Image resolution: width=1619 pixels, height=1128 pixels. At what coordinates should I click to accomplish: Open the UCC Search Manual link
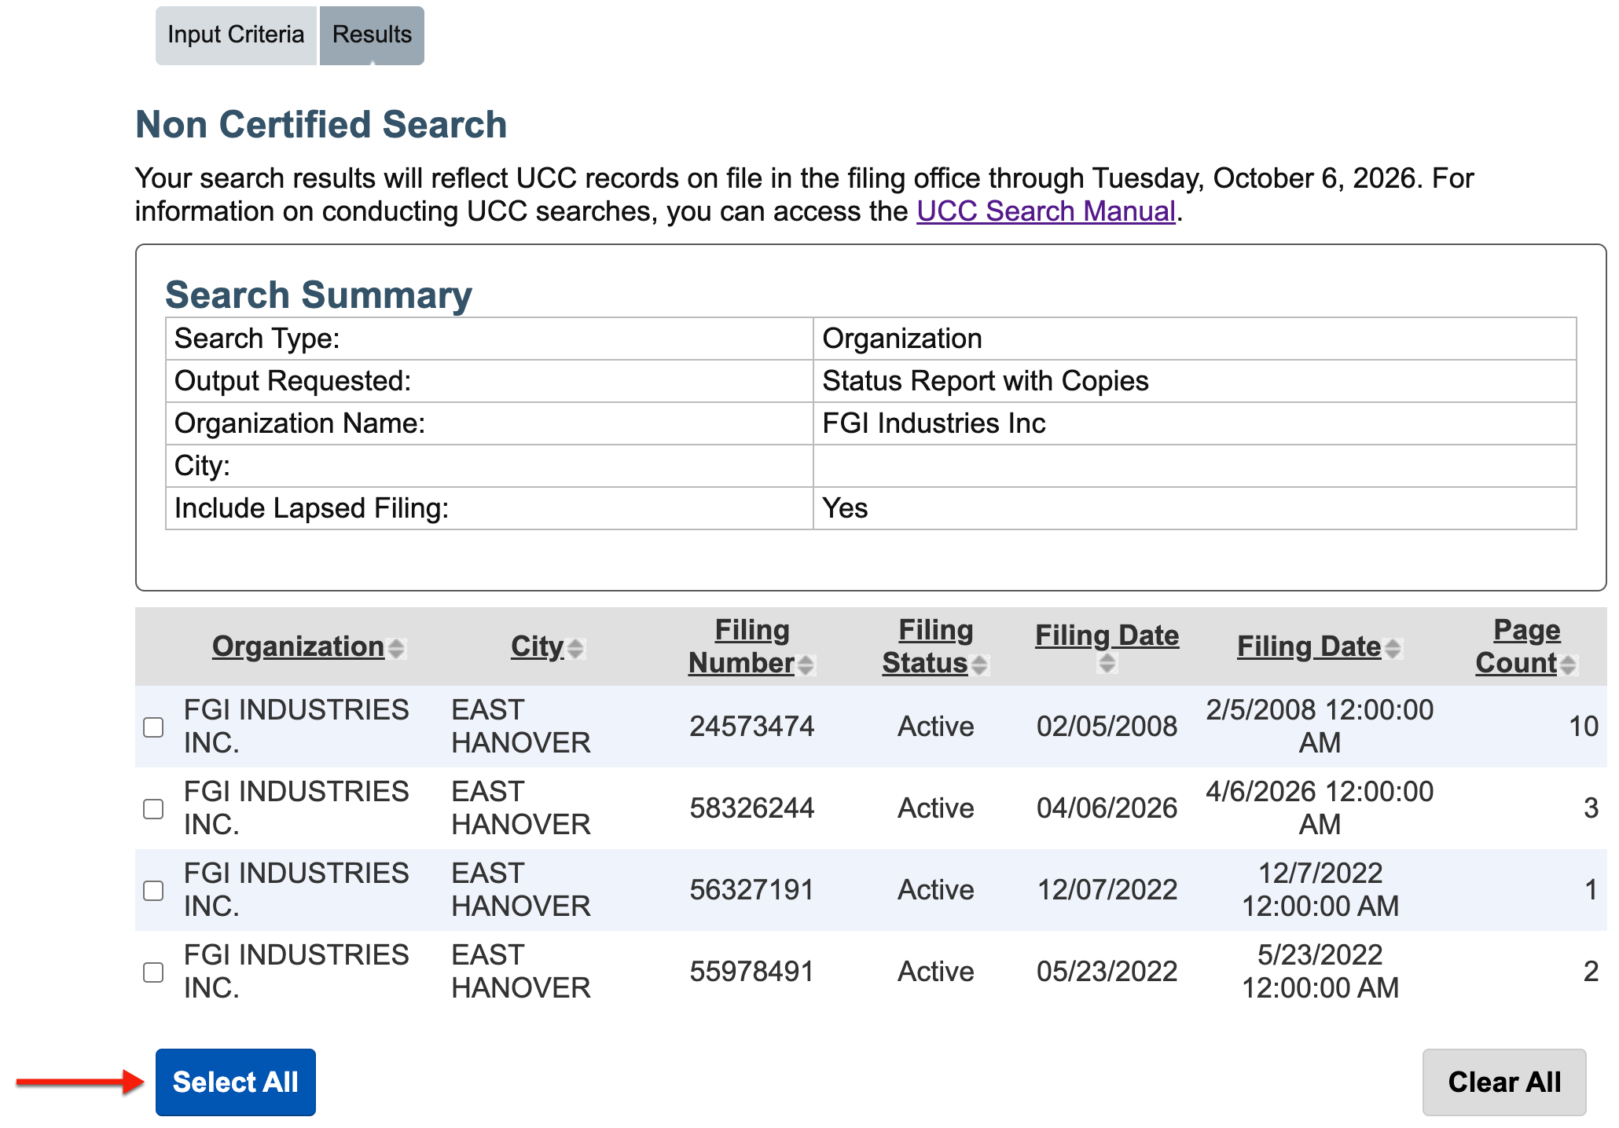[x=1046, y=211]
